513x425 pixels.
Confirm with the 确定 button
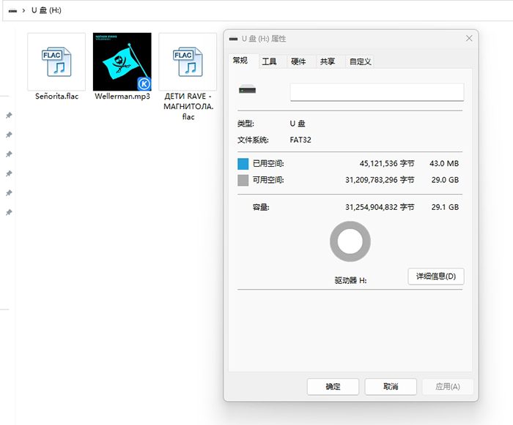point(333,386)
